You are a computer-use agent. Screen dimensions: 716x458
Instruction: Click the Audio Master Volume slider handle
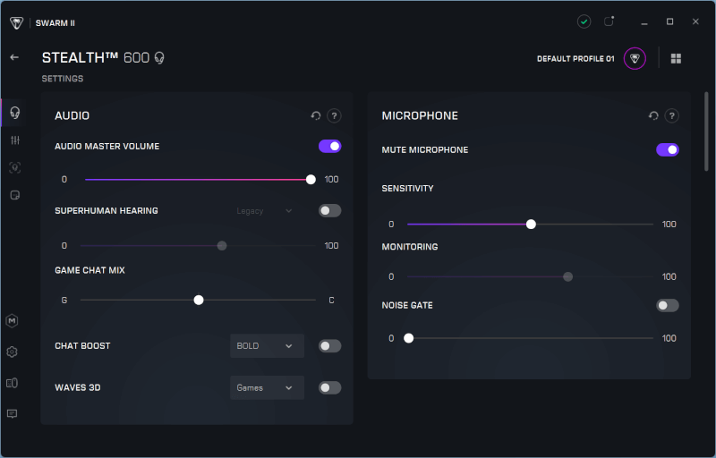coord(311,179)
